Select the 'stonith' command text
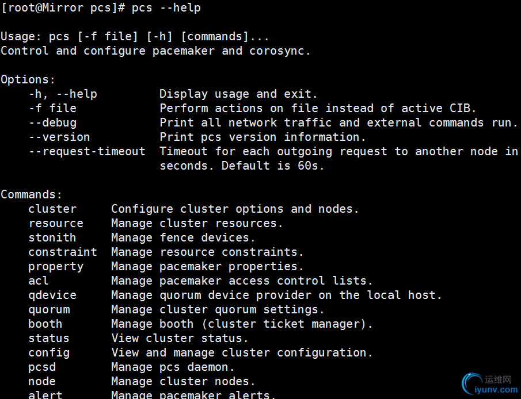This screenshot has height=399, width=521. coord(52,237)
